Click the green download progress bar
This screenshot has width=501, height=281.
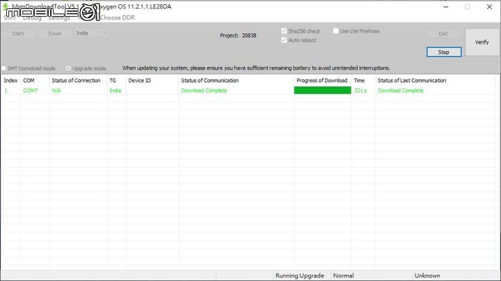(x=322, y=90)
